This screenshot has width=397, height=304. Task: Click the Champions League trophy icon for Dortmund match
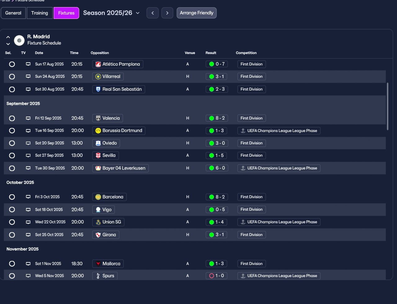[243, 131]
